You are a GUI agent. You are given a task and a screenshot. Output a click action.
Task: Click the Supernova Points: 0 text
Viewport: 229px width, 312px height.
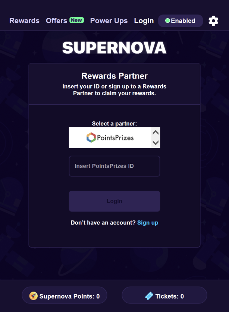69,296
